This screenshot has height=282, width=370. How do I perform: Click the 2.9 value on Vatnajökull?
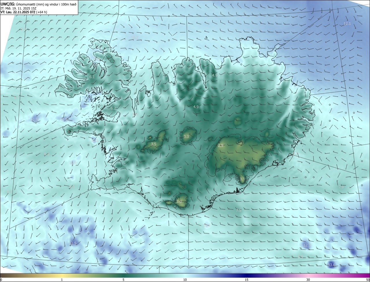point(221,146)
